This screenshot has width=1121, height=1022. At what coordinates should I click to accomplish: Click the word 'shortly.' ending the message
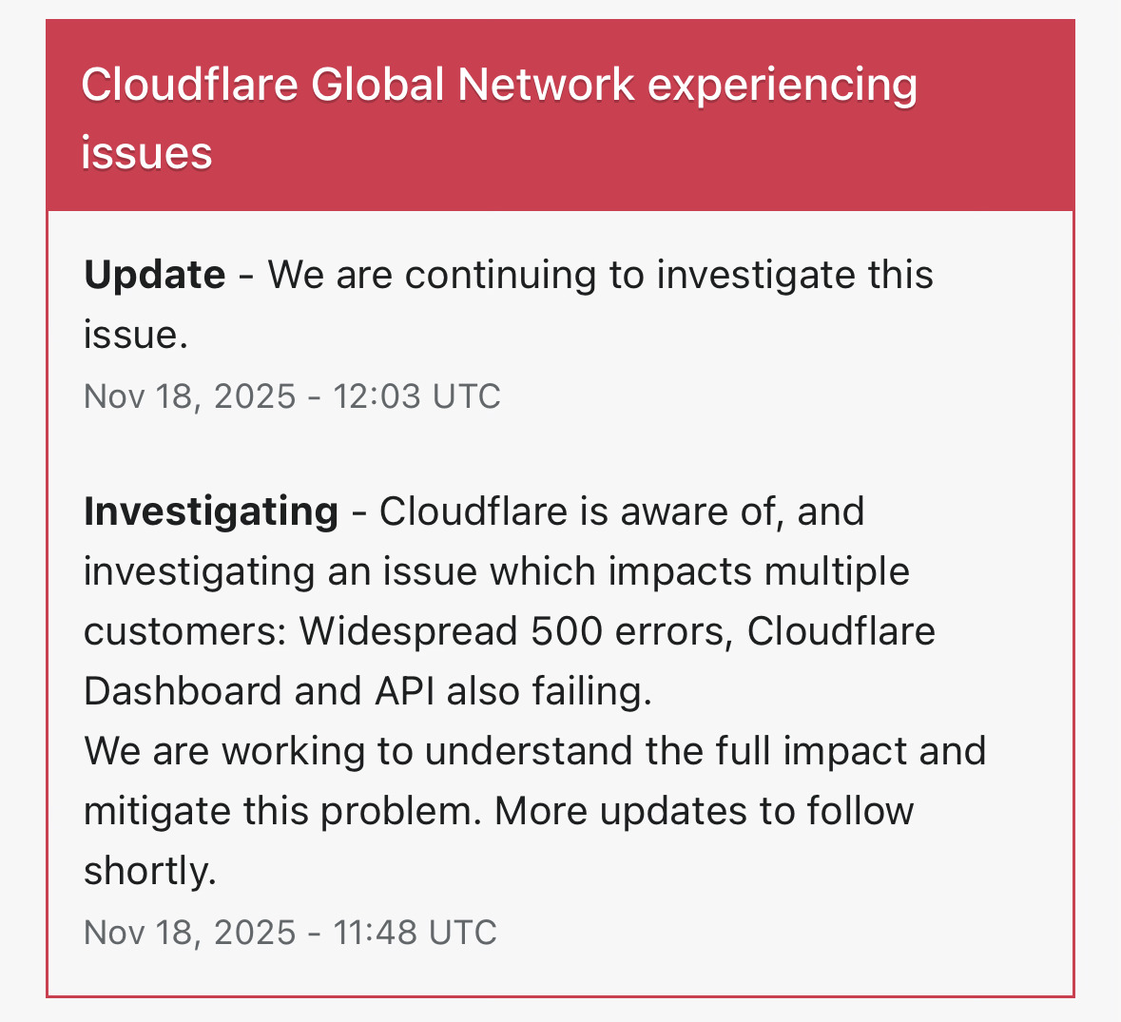(150, 871)
